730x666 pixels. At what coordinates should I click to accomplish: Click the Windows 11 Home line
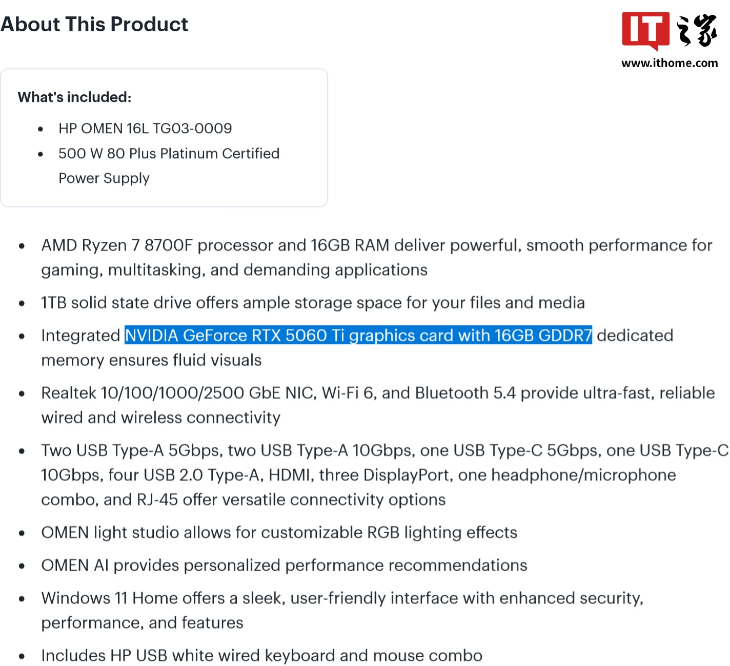click(x=342, y=598)
